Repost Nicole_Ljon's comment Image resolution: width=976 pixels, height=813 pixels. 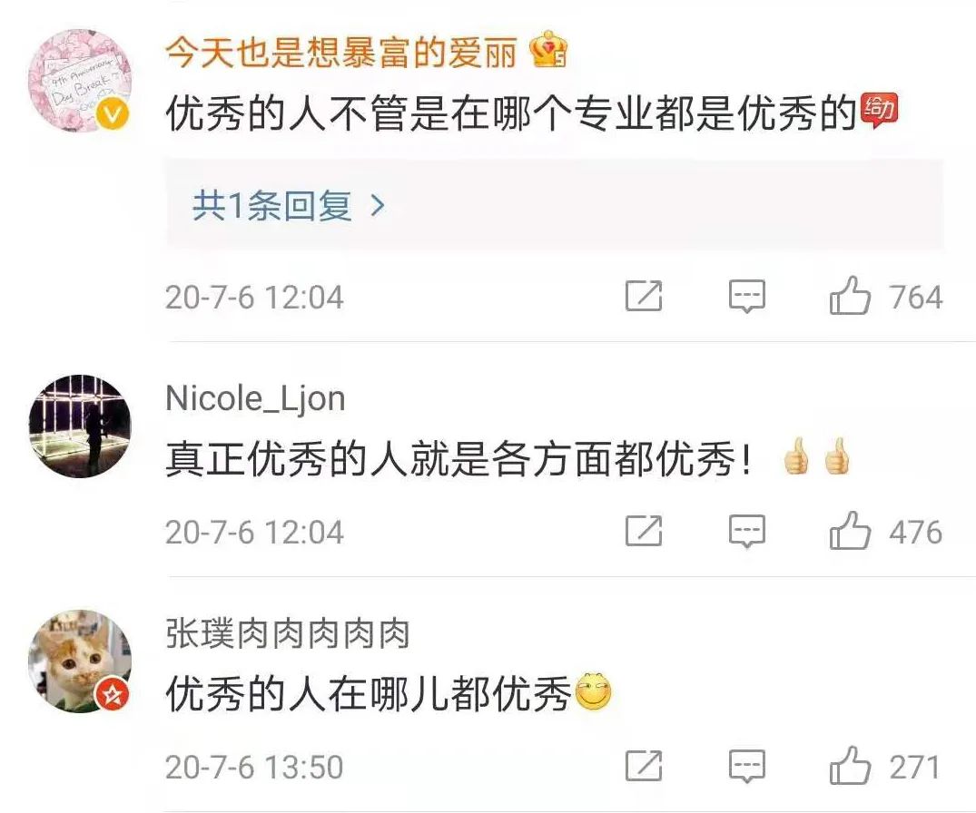click(644, 531)
